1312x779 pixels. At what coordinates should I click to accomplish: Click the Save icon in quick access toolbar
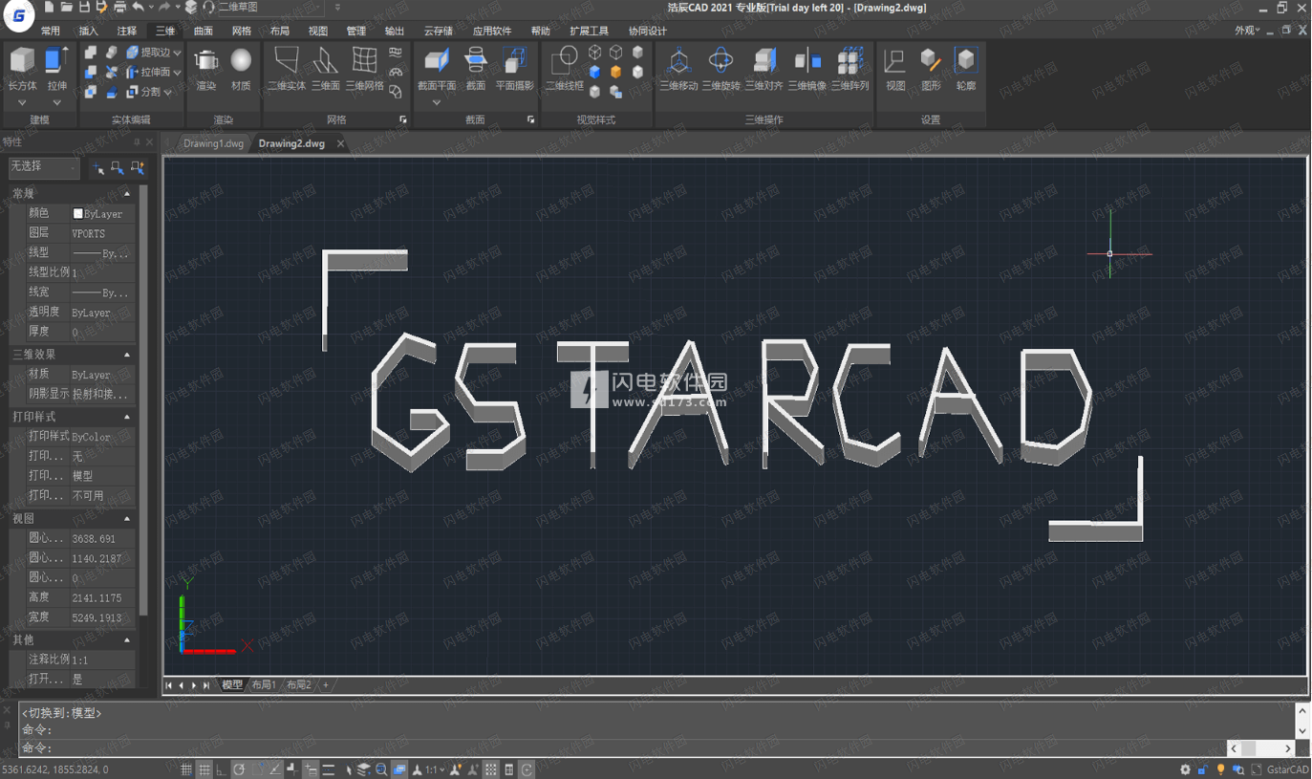pyautogui.click(x=84, y=7)
